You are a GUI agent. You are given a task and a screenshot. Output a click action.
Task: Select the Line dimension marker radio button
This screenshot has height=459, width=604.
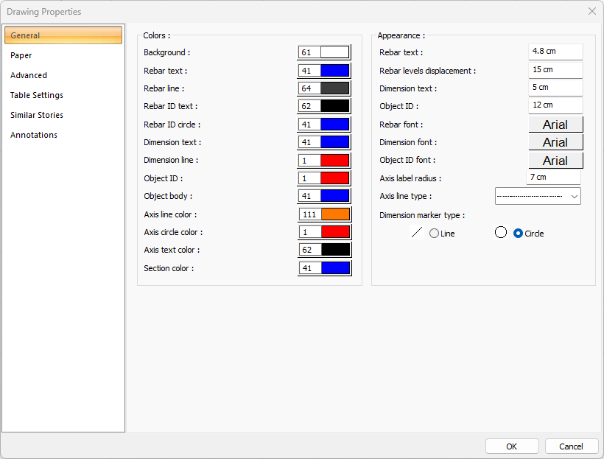coord(434,233)
